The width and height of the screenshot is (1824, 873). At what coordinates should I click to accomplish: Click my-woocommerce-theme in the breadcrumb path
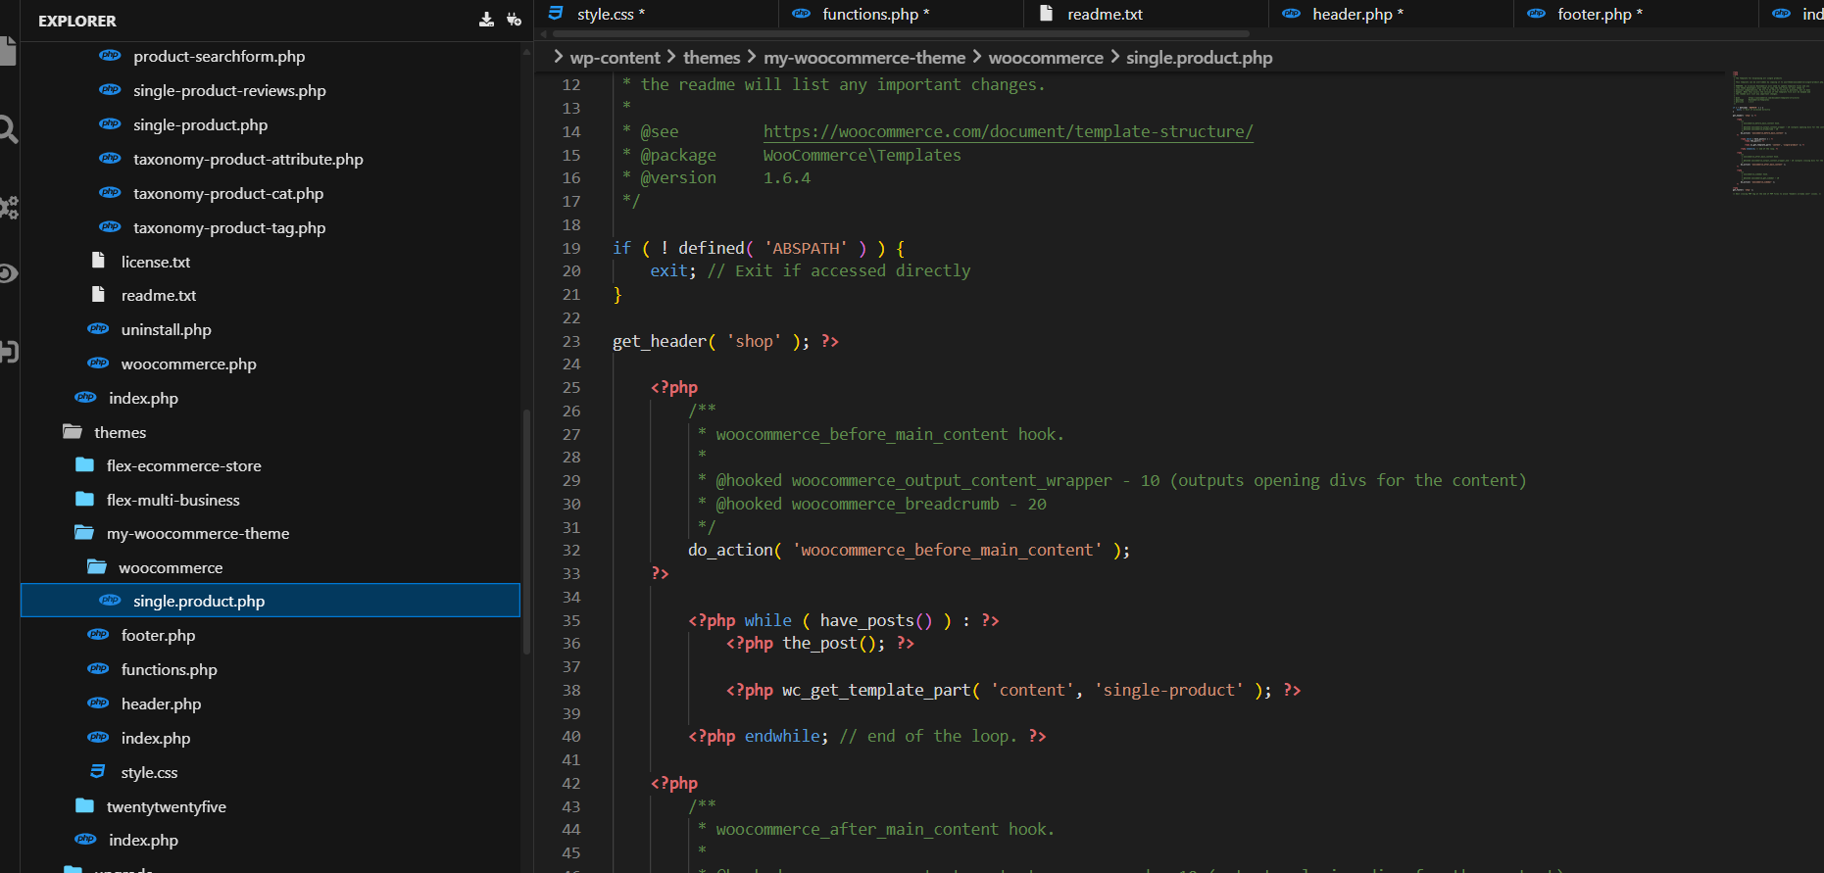pos(864,58)
